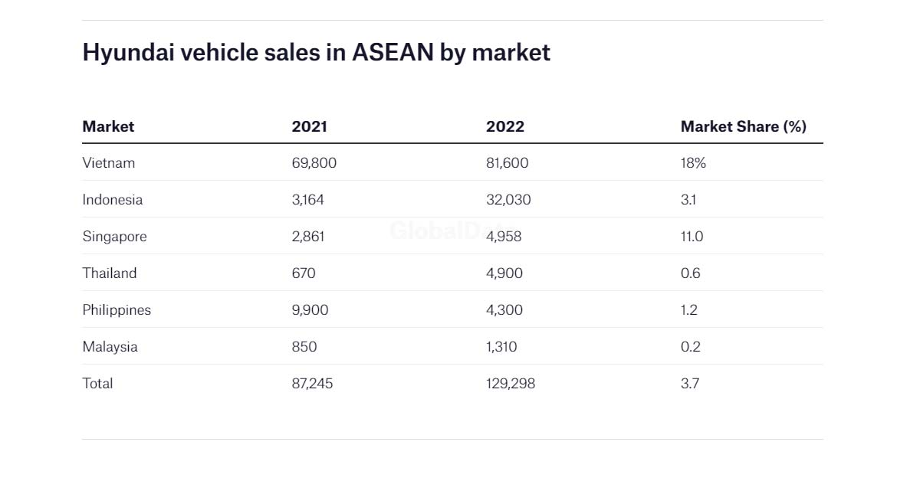Click Indonesia's 2022 sales value 32,030
920x481 pixels.
[508, 200]
